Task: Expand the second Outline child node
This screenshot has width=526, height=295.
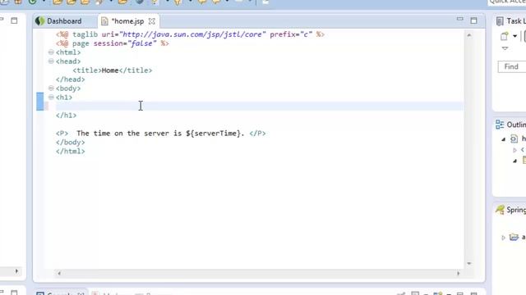Action: tap(514, 150)
